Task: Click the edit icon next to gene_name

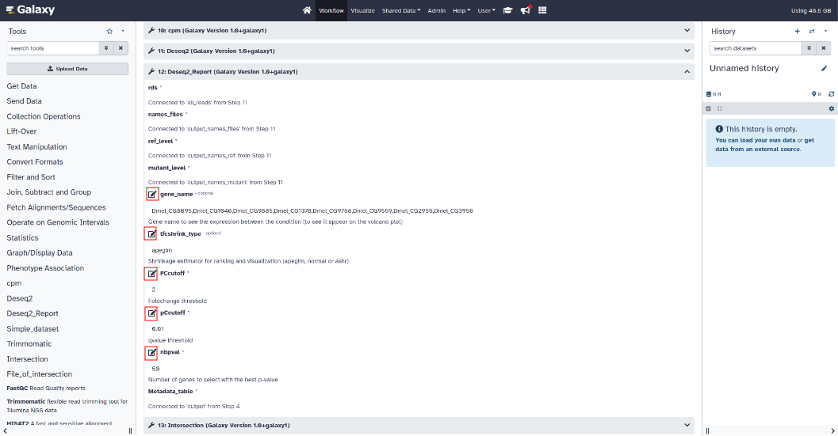Action: [151, 194]
